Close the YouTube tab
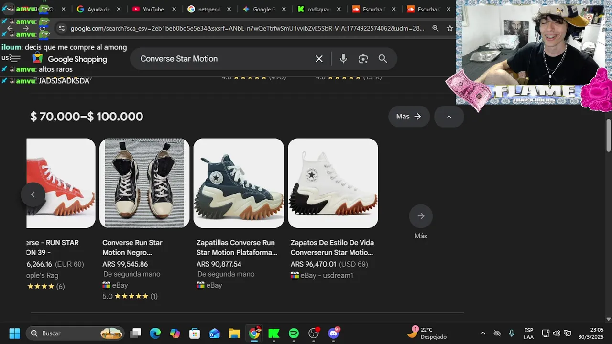612x344 pixels. (174, 9)
